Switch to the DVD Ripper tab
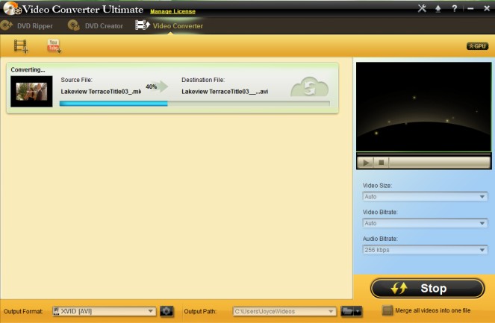The width and height of the screenshot is (495, 323). coord(27,26)
